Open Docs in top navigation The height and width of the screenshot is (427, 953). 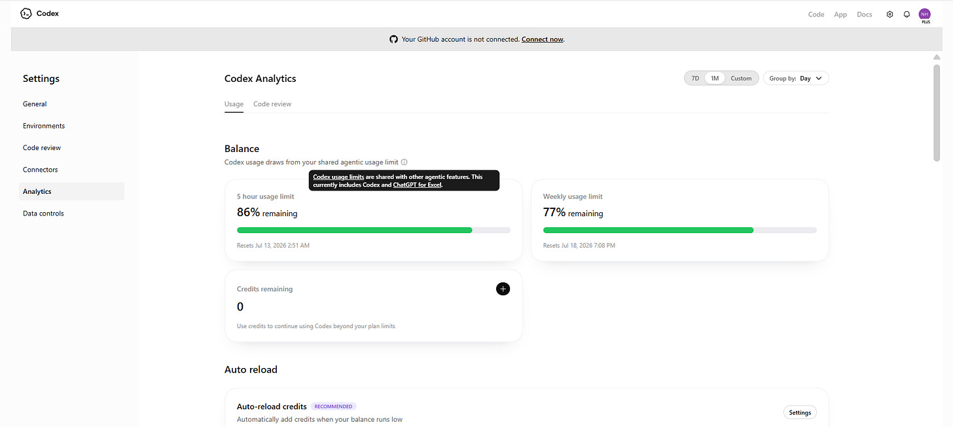pyautogui.click(x=865, y=14)
